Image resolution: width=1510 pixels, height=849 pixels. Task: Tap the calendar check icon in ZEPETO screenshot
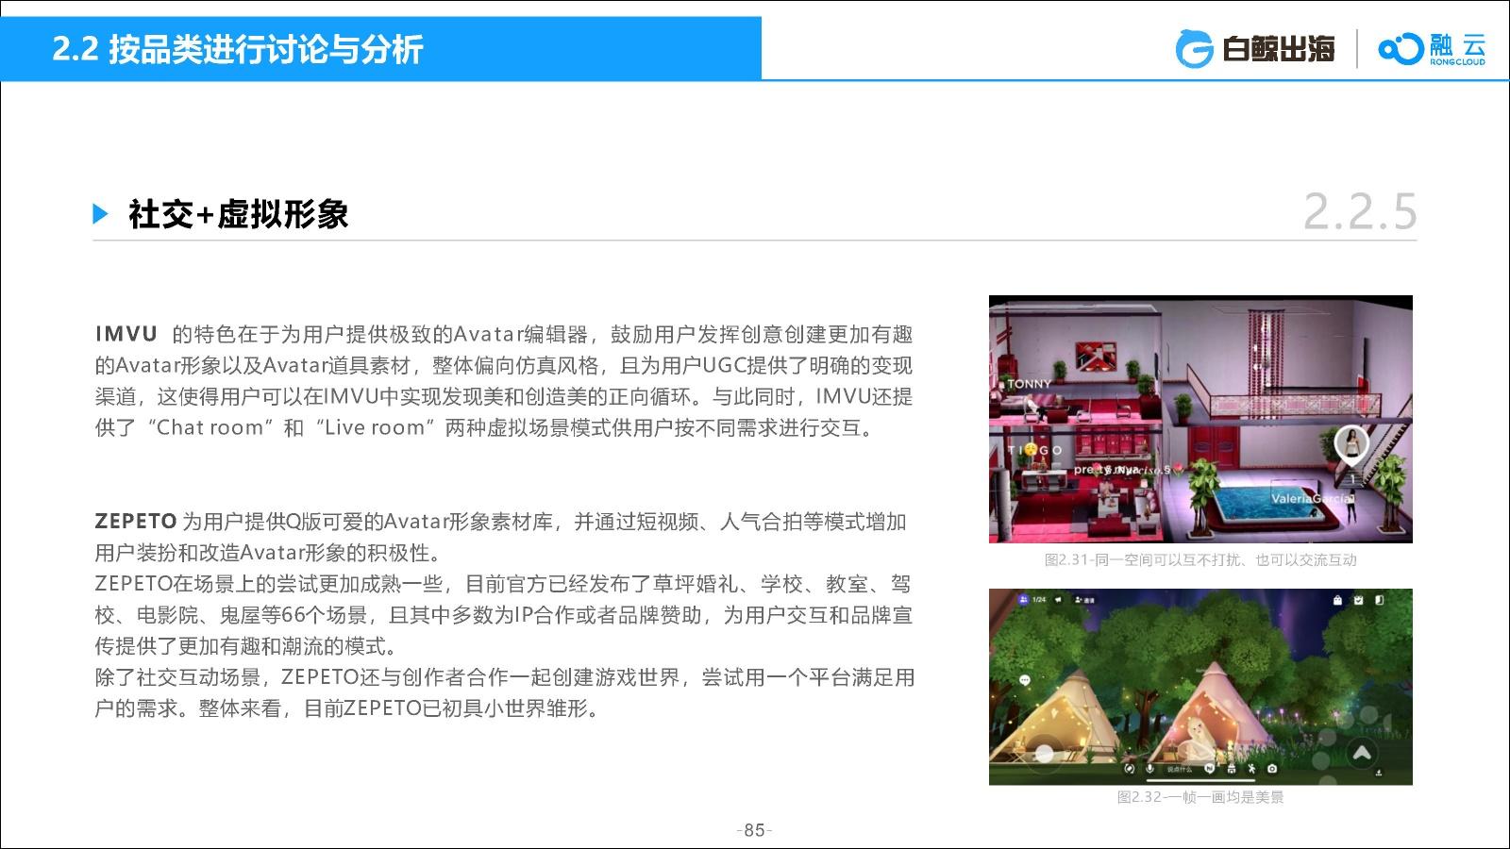[x=1358, y=600]
